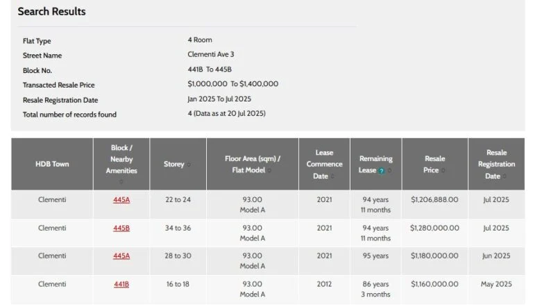
Task: Click the 16 to 18 storey cell
Action: (x=178, y=284)
